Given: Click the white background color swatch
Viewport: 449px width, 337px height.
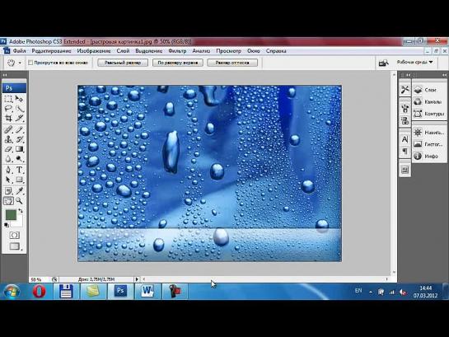Looking at the screenshot, I should [x=18, y=222].
